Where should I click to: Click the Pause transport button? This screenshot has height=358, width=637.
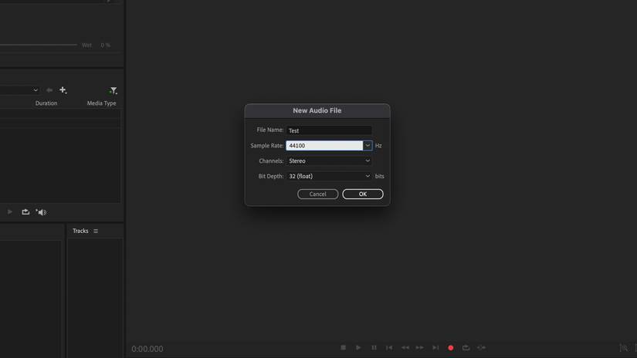click(x=374, y=347)
